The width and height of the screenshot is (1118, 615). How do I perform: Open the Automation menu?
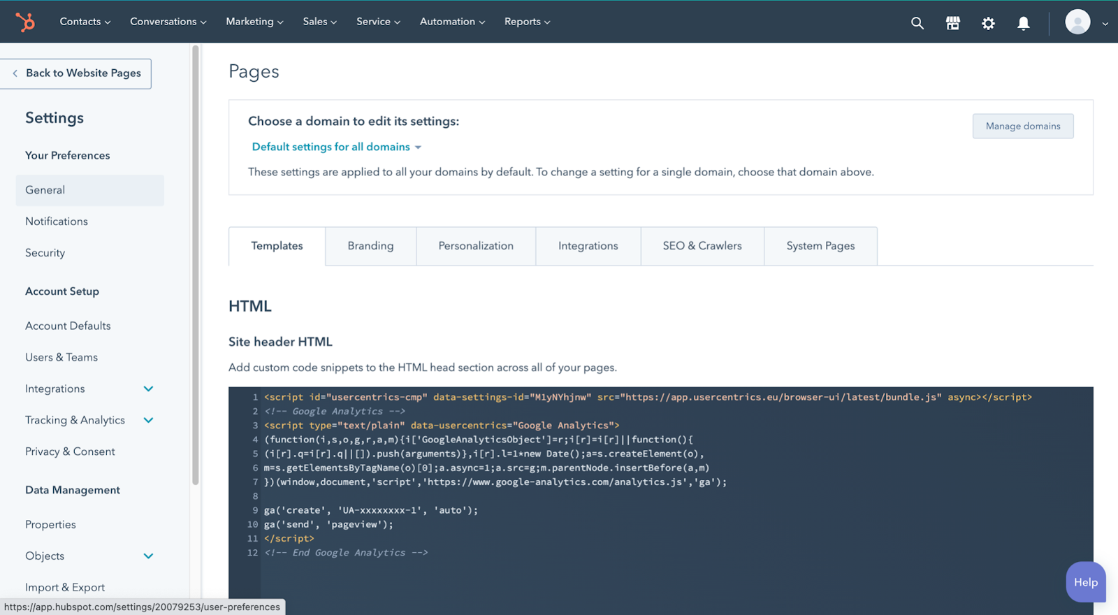[x=452, y=22]
